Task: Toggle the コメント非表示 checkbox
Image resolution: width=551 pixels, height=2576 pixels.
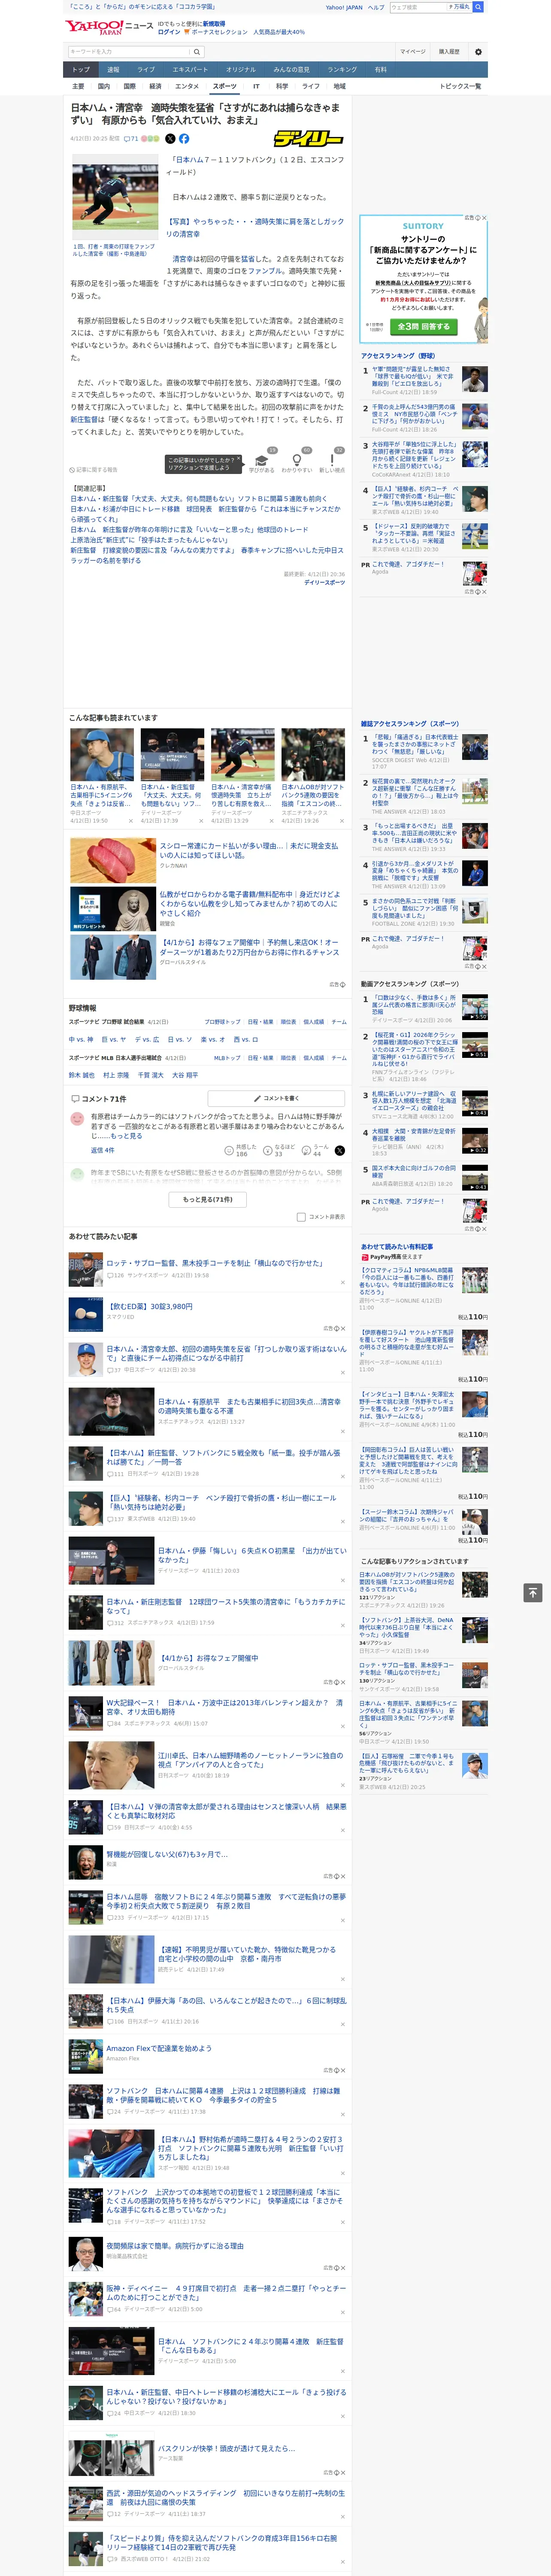Action: pyautogui.click(x=301, y=1217)
